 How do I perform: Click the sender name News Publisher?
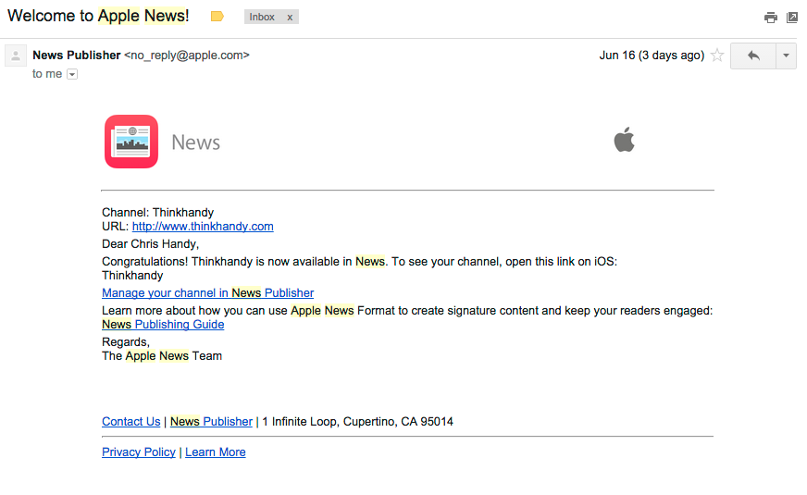point(76,56)
